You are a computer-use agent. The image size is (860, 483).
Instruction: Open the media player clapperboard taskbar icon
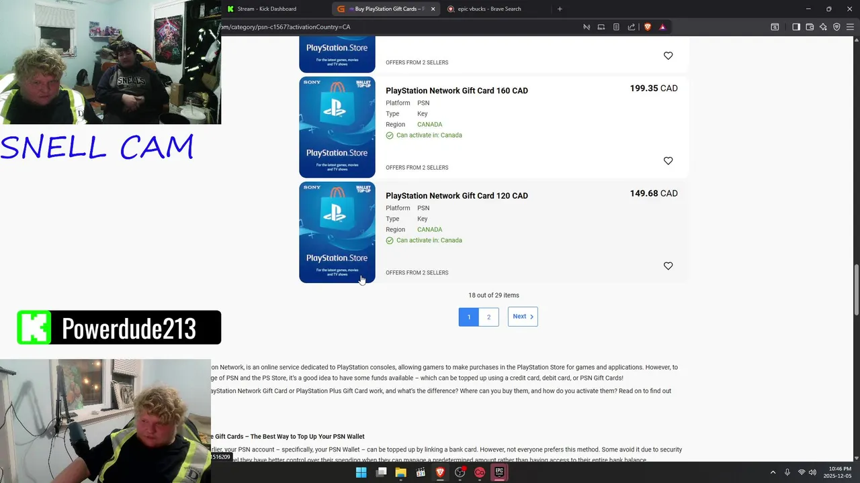pyautogui.click(x=421, y=472)
